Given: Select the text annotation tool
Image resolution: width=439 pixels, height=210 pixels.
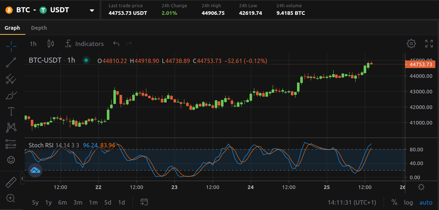Looking at the screenshot, I should coord(11,111).
